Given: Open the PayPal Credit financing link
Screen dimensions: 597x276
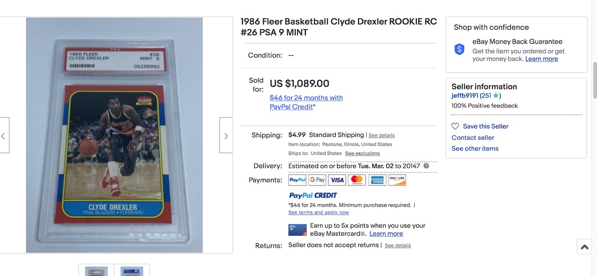Looking at the screenshot, I should coord(306,102).
